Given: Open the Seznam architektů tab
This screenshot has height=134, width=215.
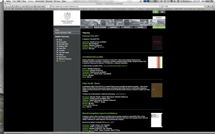Looking at the screenshot, I should (x=100, y=27).
